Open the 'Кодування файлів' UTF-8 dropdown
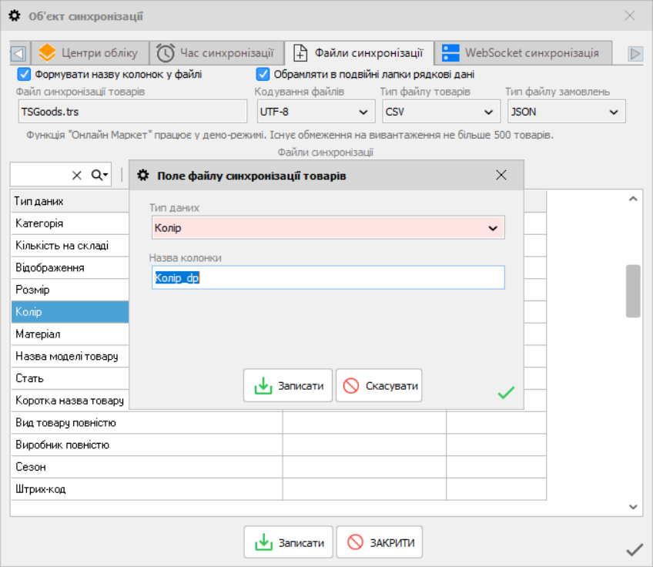The width and height of the screenshot is (653, 567). 314,112
